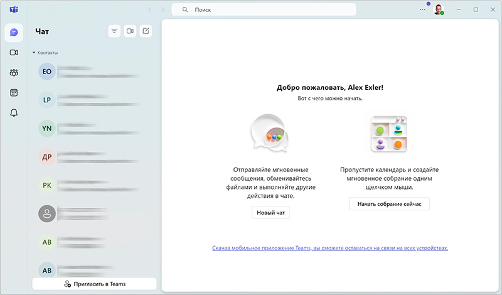Open the Activity notifications bell
This screenshot has height=295, width=502.
(14, 113)
